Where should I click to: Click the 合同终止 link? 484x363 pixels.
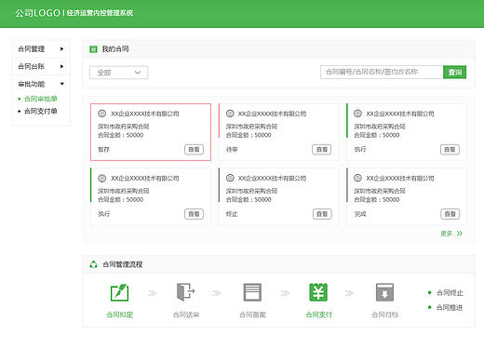tap(450, 292)
